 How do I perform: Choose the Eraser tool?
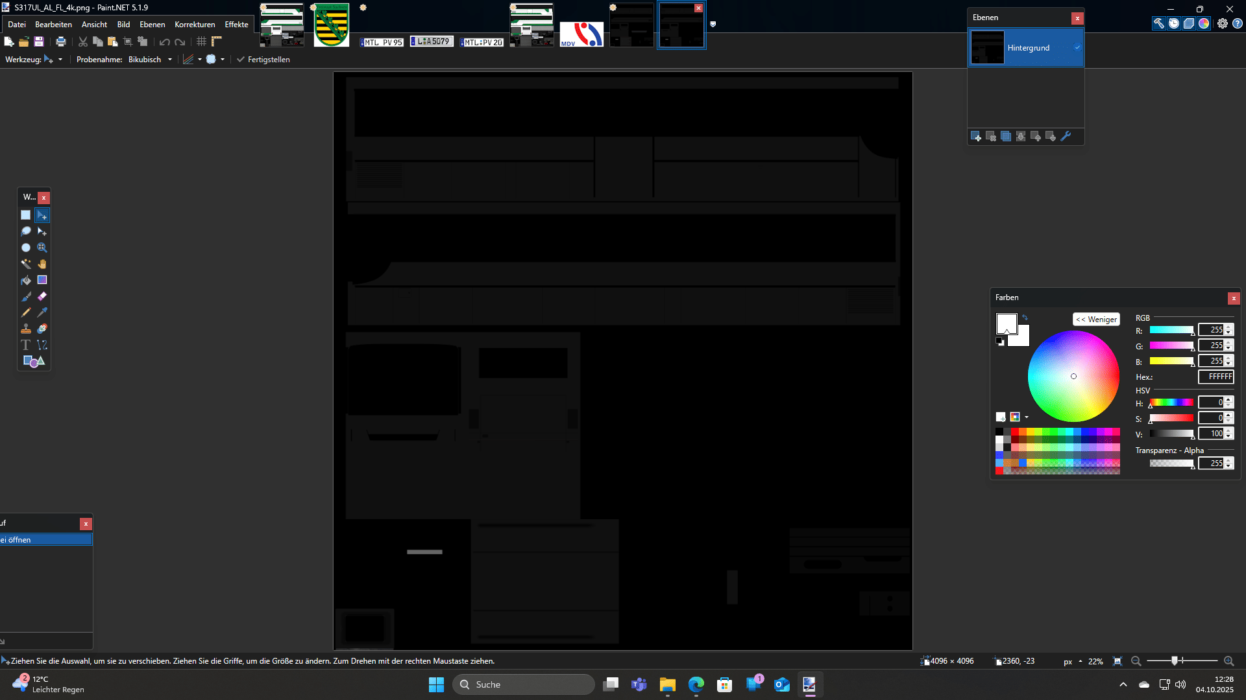pos(42,296)
